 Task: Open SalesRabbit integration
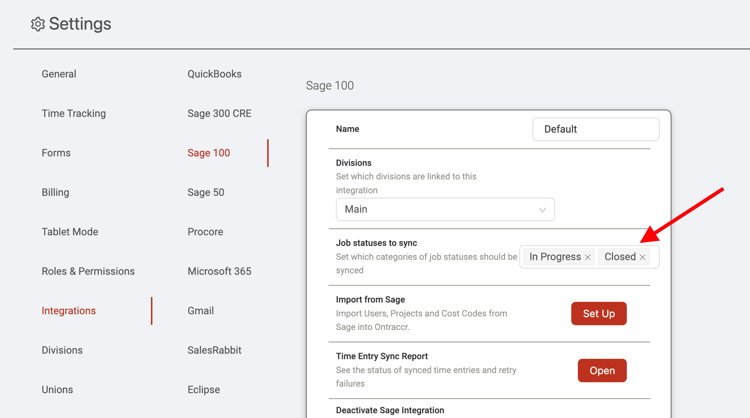point(215,350)
